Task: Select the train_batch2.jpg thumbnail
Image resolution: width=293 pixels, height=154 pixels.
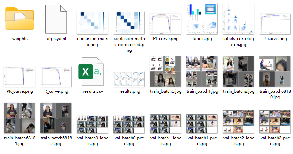Action: coord(238,71)
